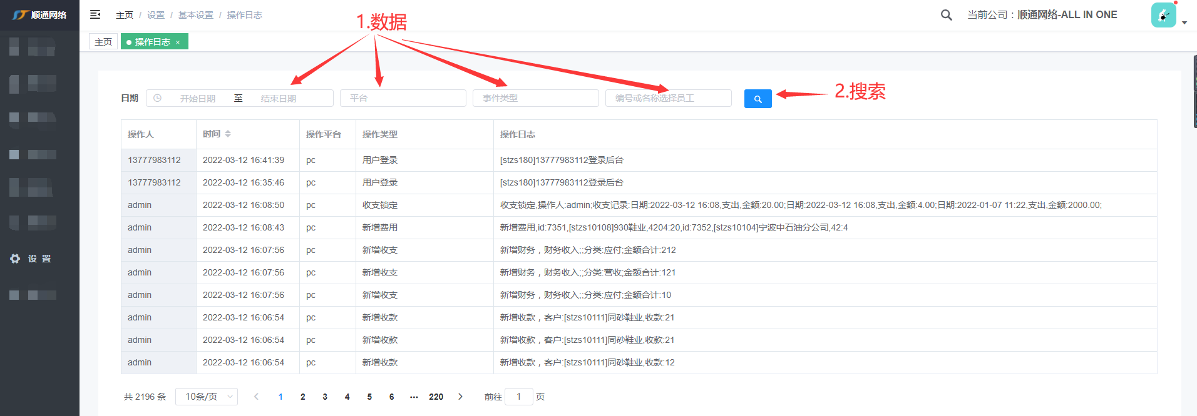Close the 操作日志 tab

click(178, 42)
